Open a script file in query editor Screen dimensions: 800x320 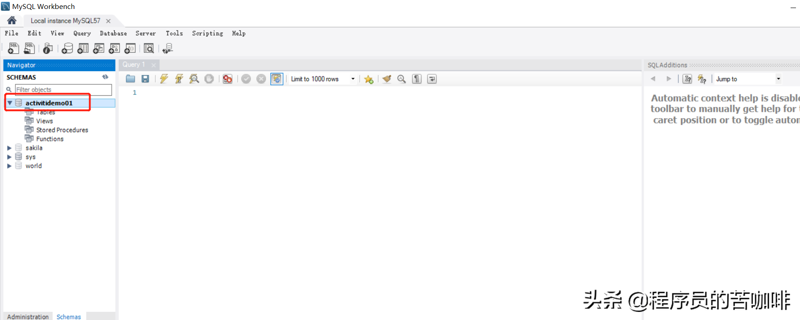[x=130, y=79]
